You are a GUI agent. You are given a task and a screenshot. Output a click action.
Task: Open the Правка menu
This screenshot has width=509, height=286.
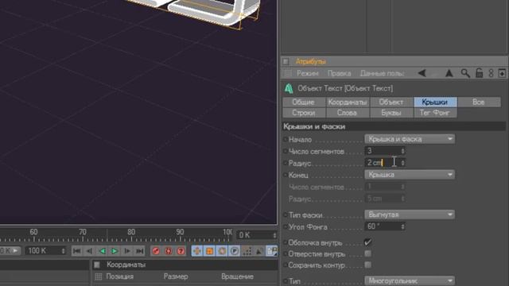coord(339,74)
